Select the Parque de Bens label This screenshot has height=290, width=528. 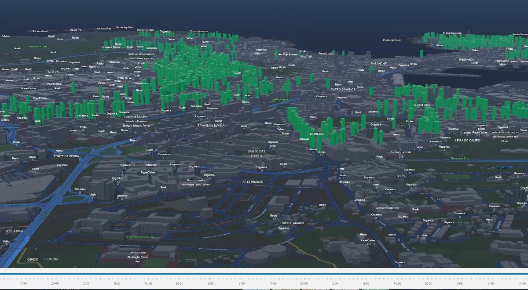pos(38,46)
